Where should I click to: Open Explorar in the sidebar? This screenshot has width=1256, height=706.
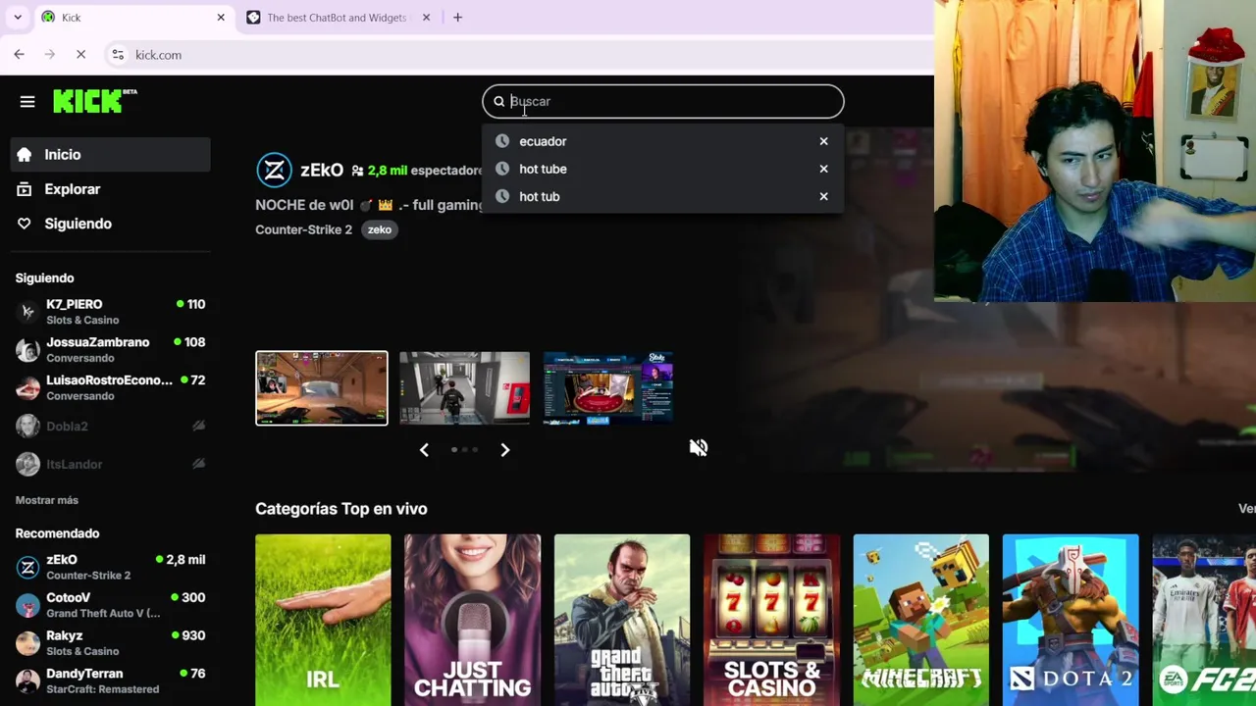110,189
